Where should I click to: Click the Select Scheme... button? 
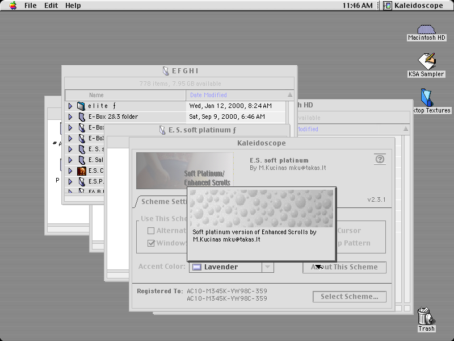pyautogui.click(x=350, y=297)
